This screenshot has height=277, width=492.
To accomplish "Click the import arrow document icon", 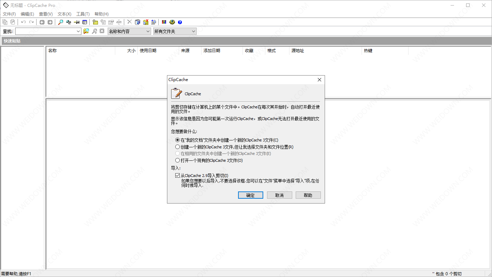I will 154,22.
